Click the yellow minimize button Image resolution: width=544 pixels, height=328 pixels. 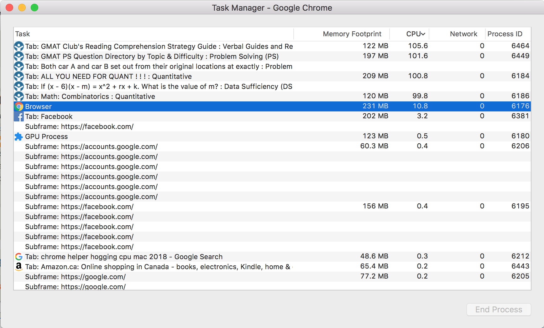click(22, 7)
